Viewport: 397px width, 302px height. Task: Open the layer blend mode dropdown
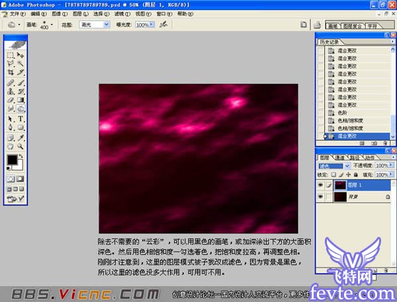[x=332, y=166]
